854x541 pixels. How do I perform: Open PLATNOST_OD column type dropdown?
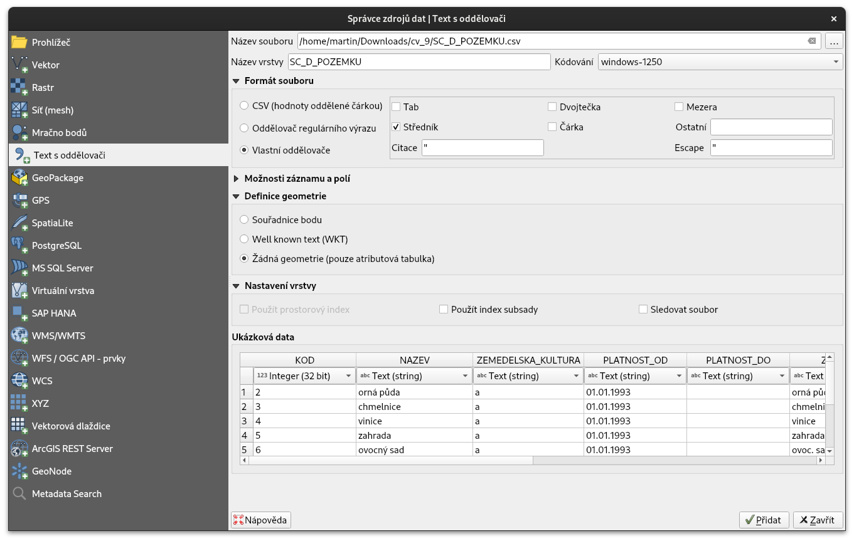[635, 376]
